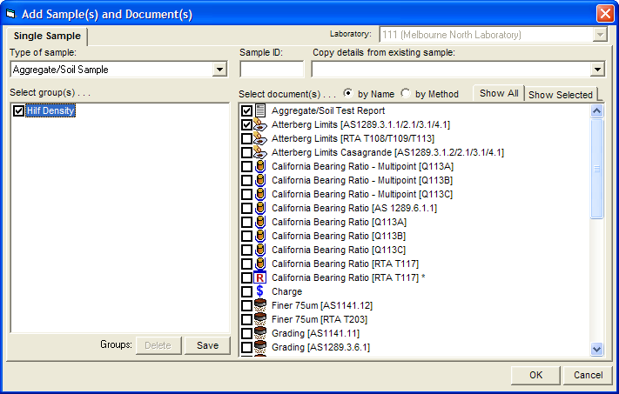This screenshot has height=394, width=619.
Task: Open the Laboratory dropdown arrow
Action: [600, 35]
